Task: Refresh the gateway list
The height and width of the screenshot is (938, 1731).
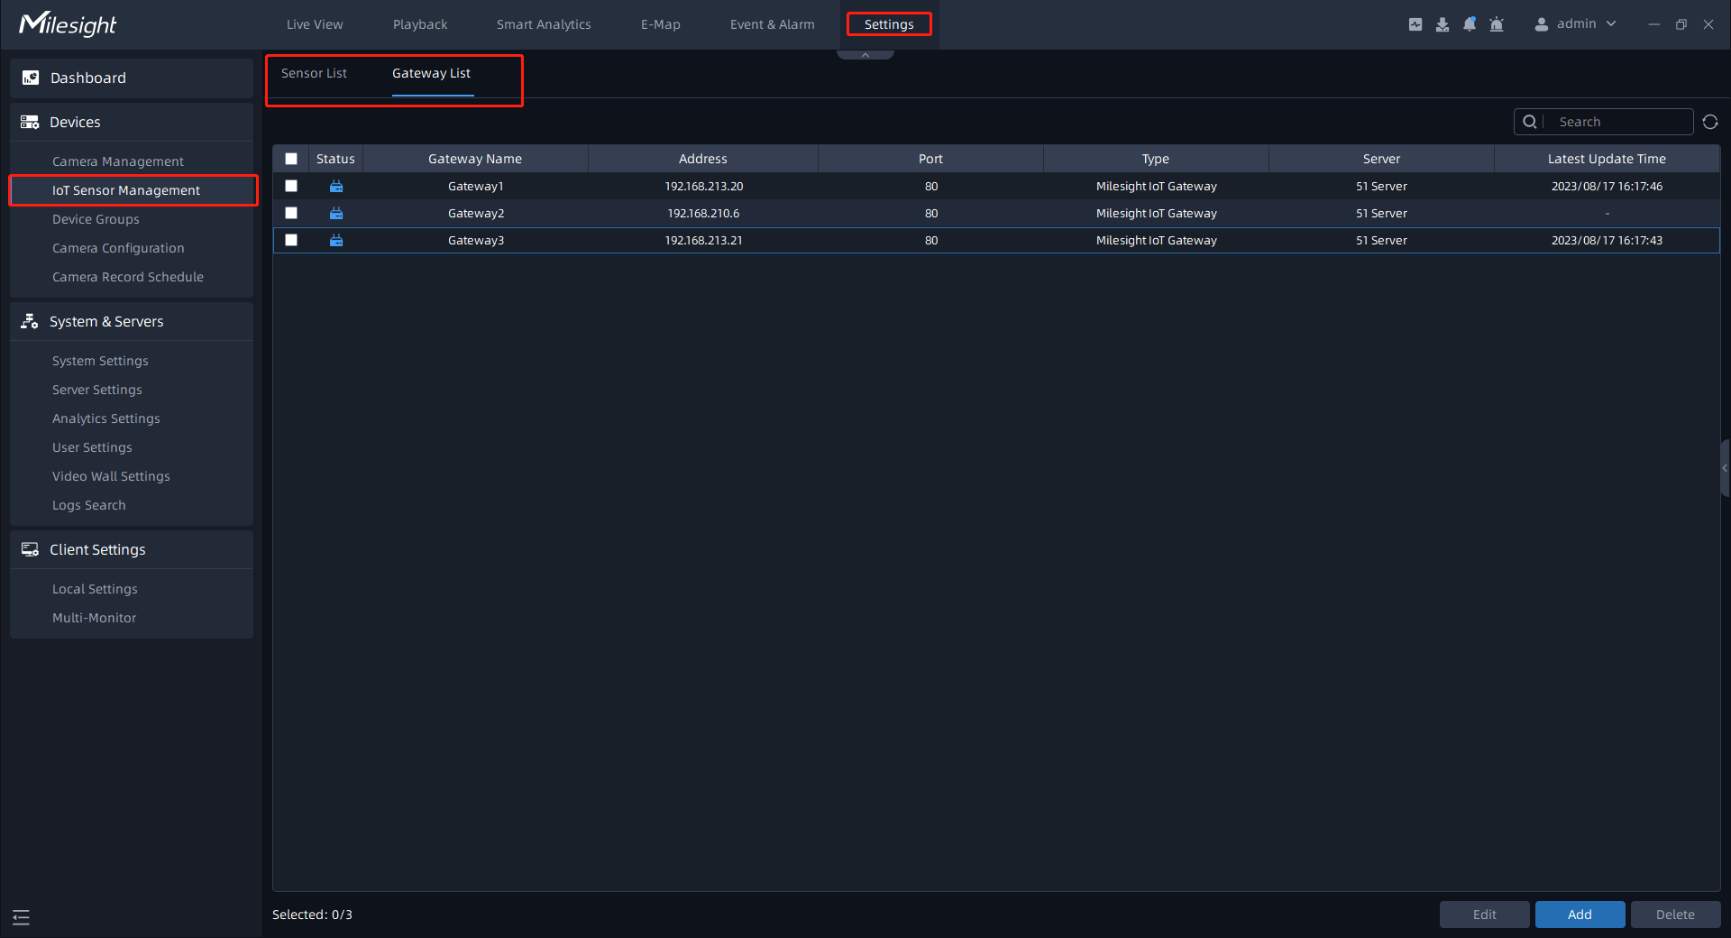Action: coord(1710,122)
